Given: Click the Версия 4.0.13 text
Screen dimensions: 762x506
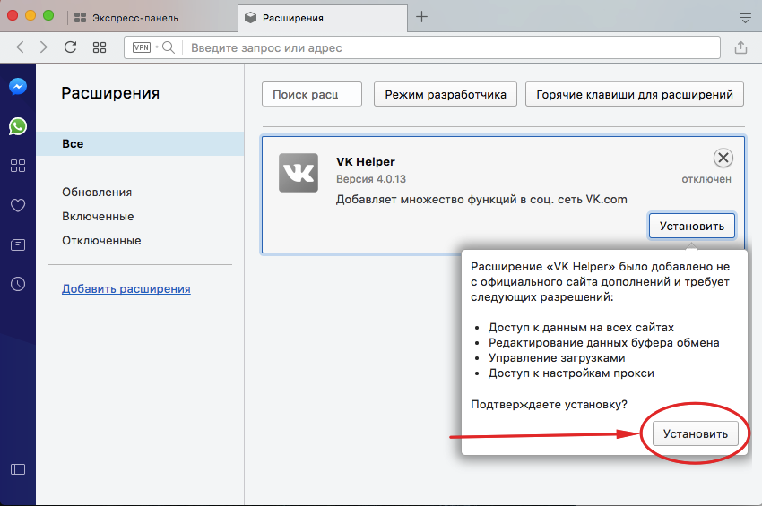Looking at the screenshot, I should [371, 179].
